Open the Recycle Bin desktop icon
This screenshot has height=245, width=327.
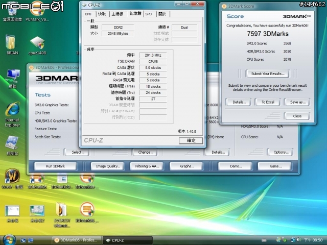pyautogui.click(x=12, y=12)
